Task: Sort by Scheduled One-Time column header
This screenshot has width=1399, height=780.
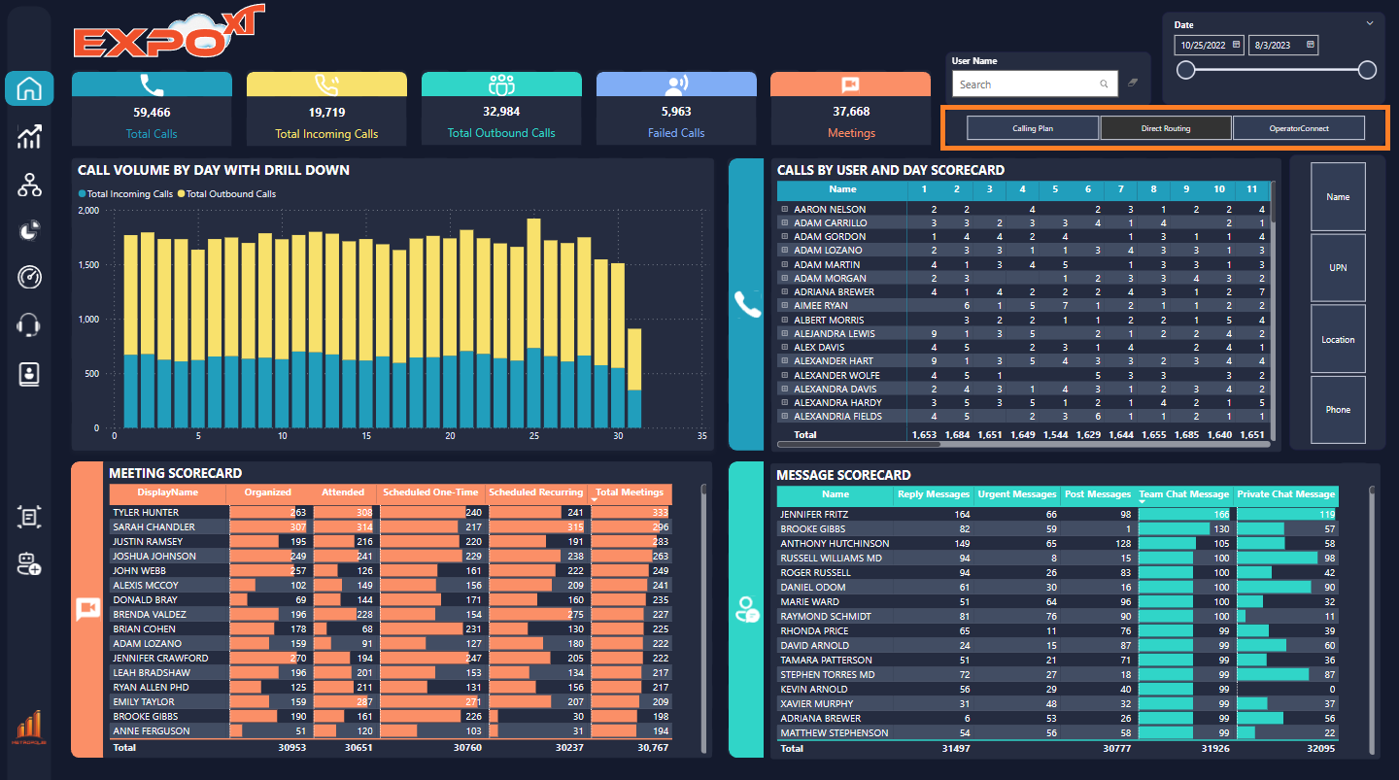Action: [x=430, y=492]
